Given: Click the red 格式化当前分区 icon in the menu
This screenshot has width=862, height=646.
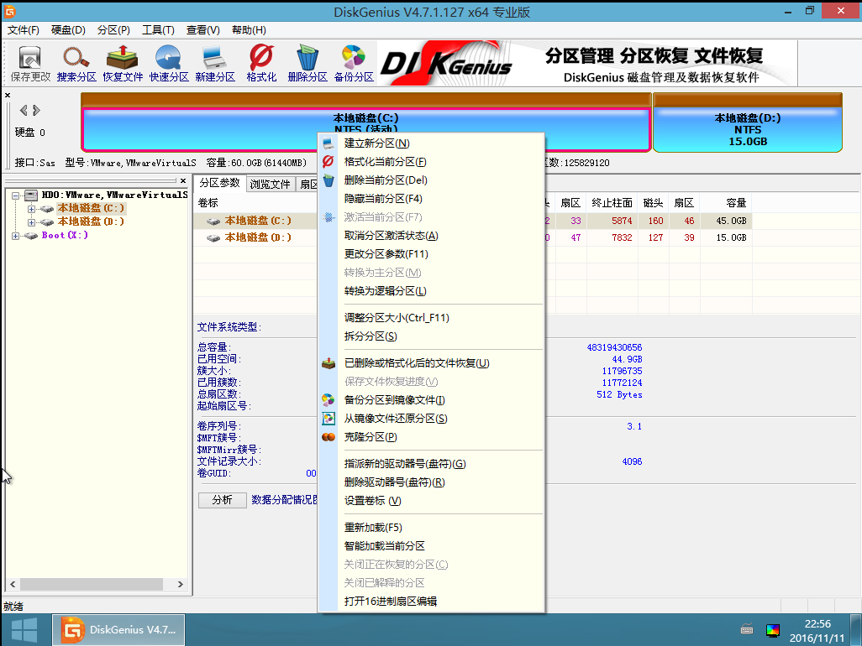Looking at the screenshot, I should click(x=329, y=161).
